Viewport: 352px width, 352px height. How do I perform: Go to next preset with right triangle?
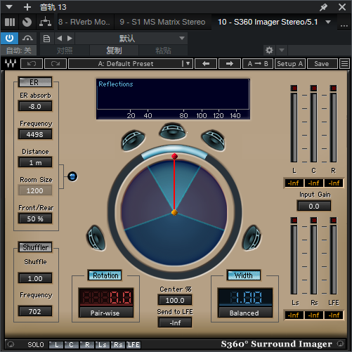click(x=70, y=38)
